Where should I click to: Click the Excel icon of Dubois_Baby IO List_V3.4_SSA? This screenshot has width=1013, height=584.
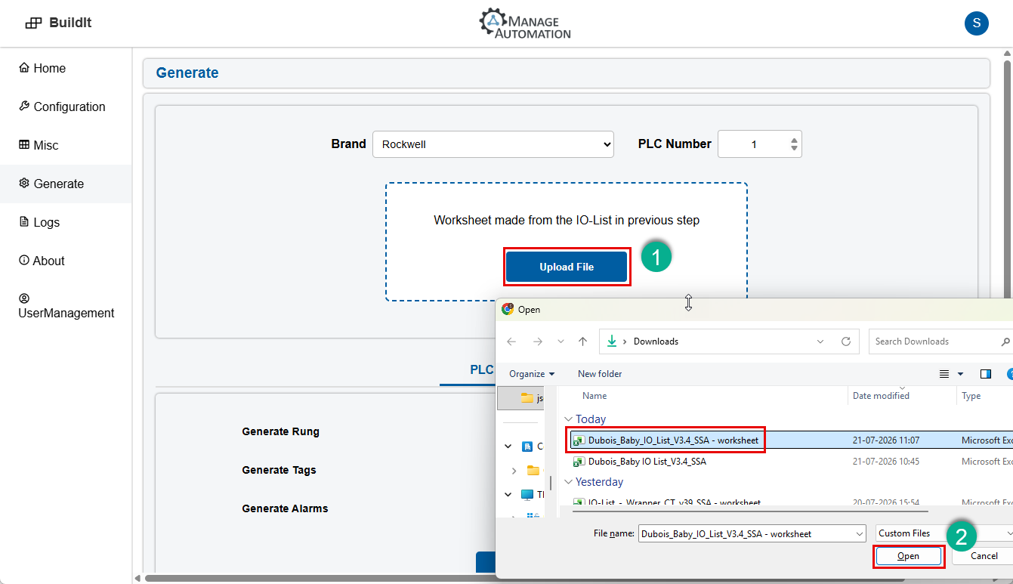click(x=579, y=461)
